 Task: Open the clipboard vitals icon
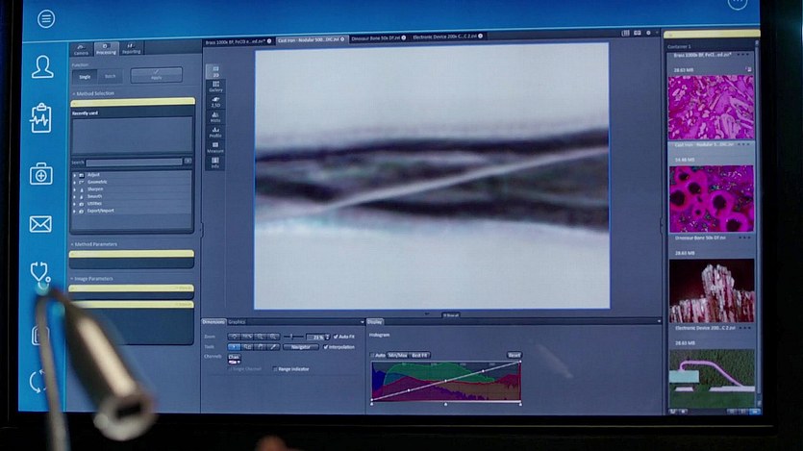(40, 117)
